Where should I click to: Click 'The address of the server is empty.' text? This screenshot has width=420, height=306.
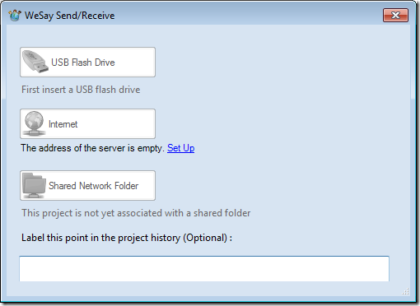[x=92, y=148]
